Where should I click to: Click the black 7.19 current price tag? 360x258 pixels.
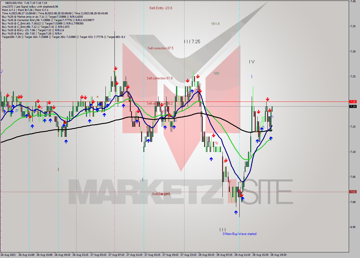[353, 106]
